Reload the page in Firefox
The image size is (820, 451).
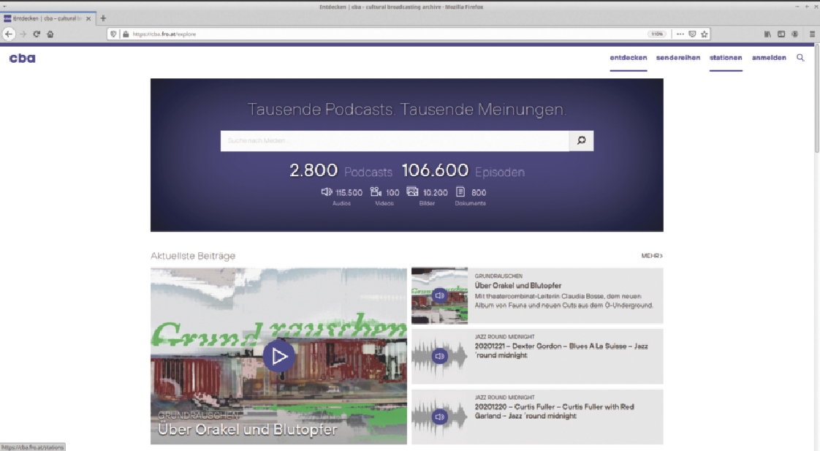(37, 34)
